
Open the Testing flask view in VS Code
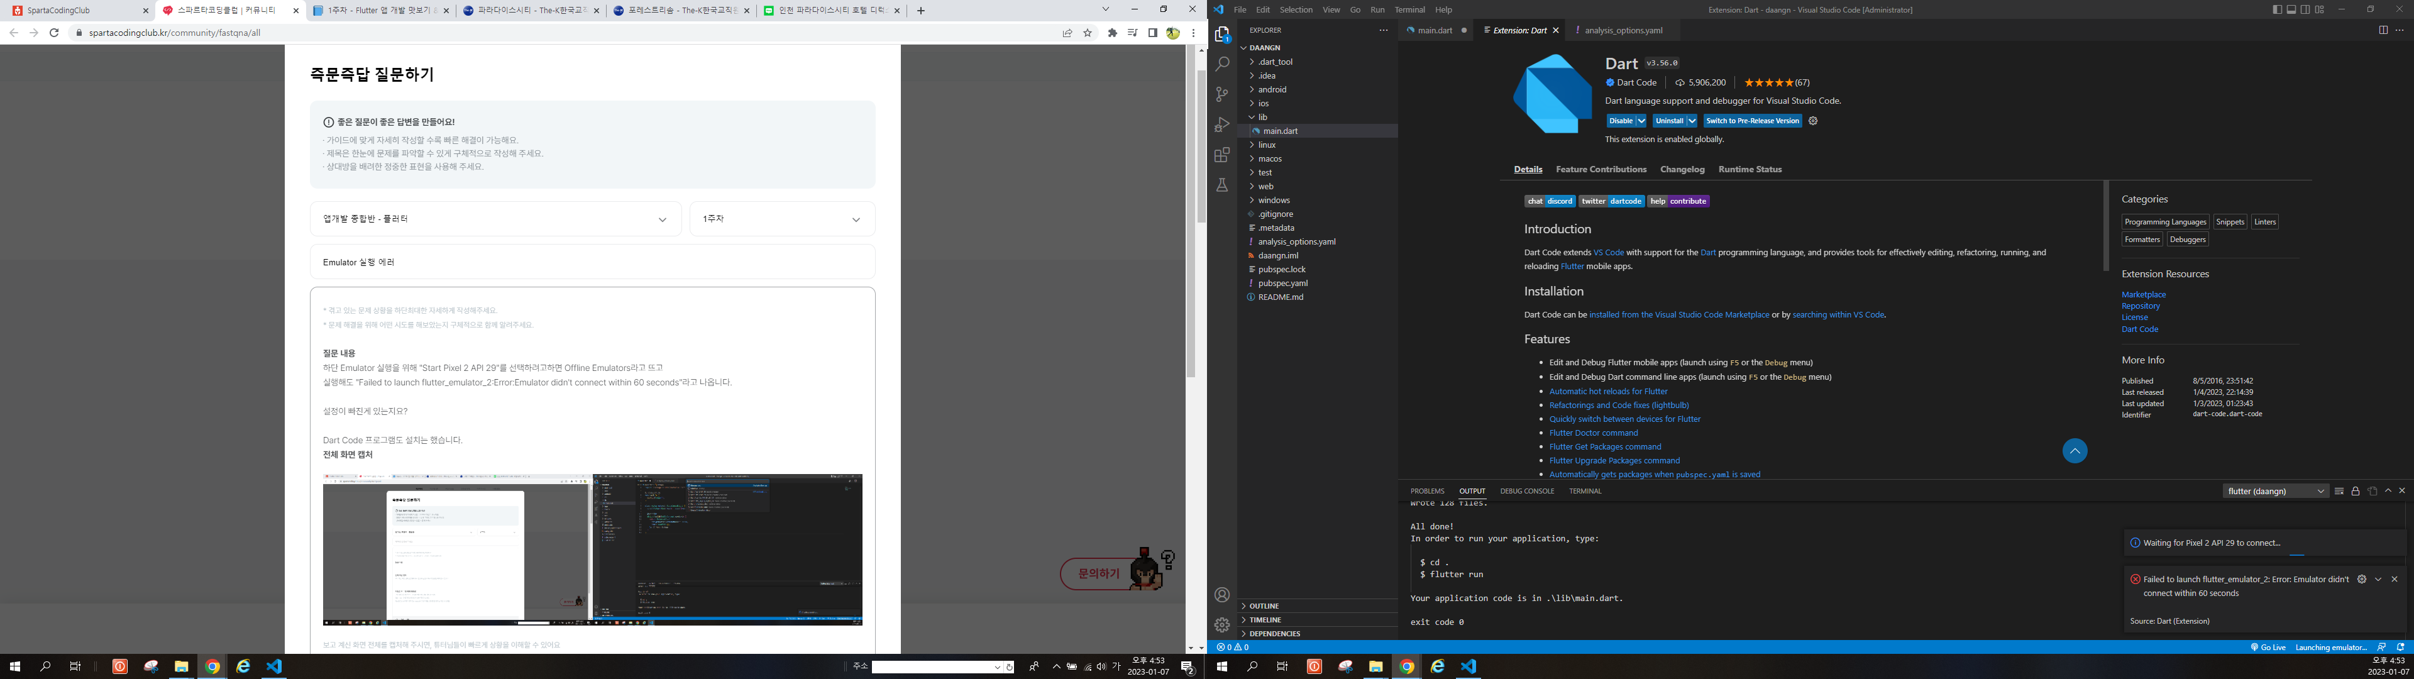(1222, 185)
